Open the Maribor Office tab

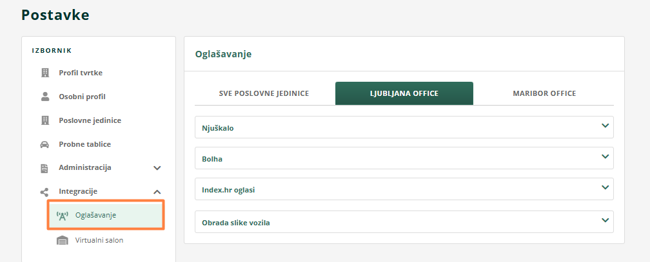pyautogui.click(x=544, y=93)
